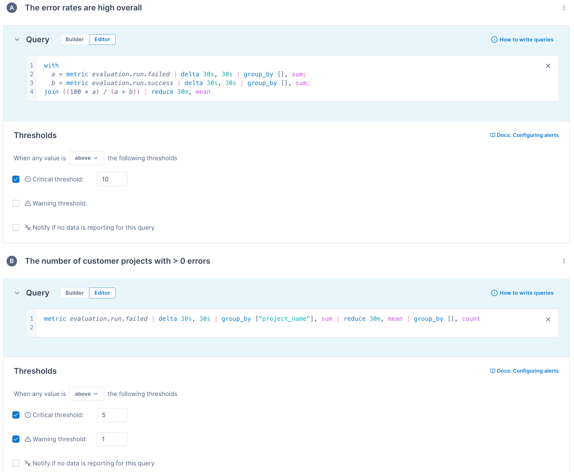
Task: Clear the query in section A
Action: 548,66
